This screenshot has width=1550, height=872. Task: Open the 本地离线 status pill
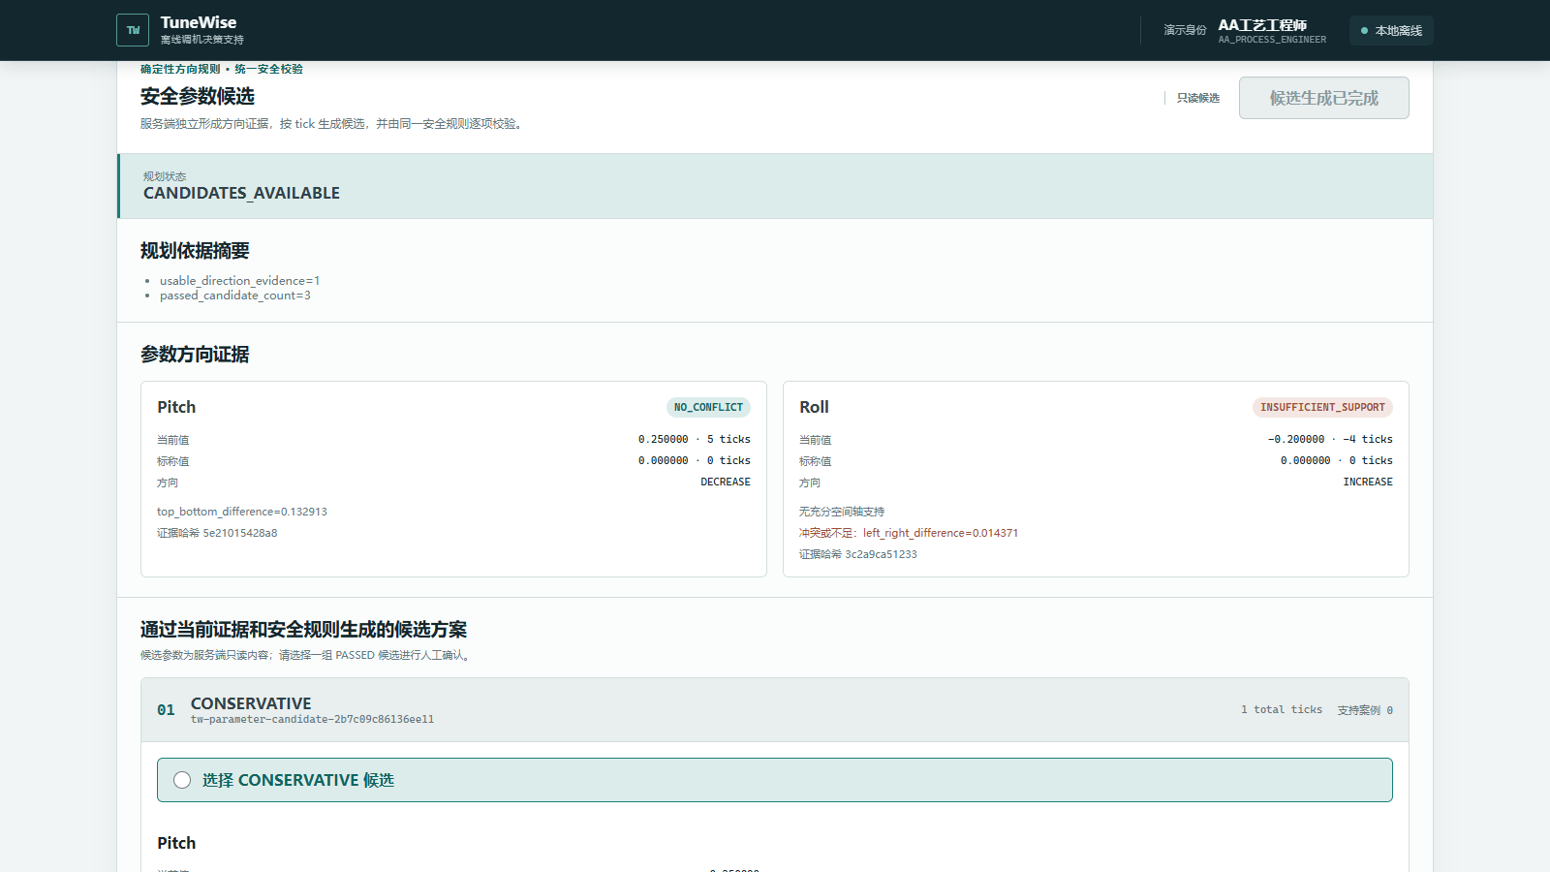pos(1391,31)
